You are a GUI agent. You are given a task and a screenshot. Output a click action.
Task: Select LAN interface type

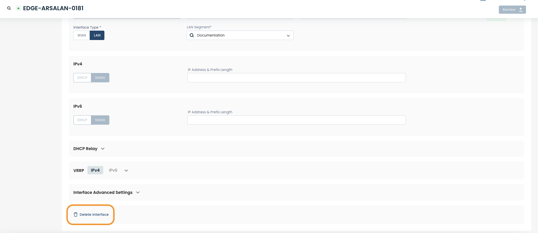click(97, 35)
